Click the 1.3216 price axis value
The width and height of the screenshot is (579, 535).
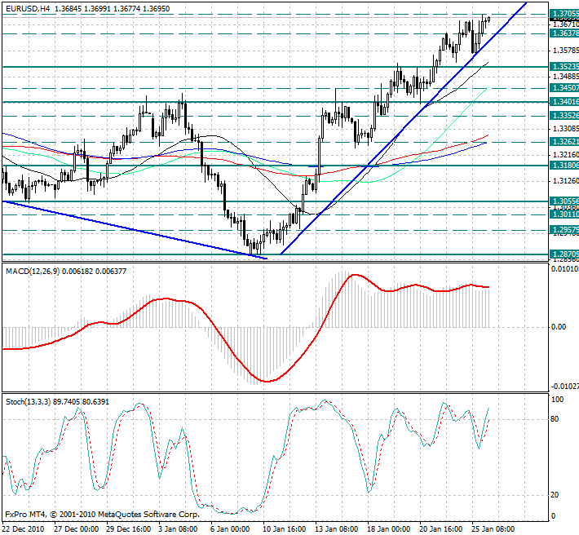coord(566,155)
